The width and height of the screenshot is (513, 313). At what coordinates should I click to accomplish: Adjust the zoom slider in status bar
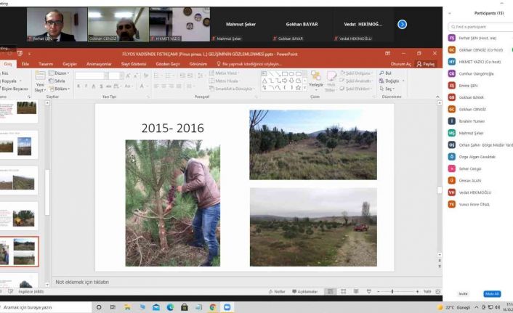pyautogui.click(x=393, y=291)
